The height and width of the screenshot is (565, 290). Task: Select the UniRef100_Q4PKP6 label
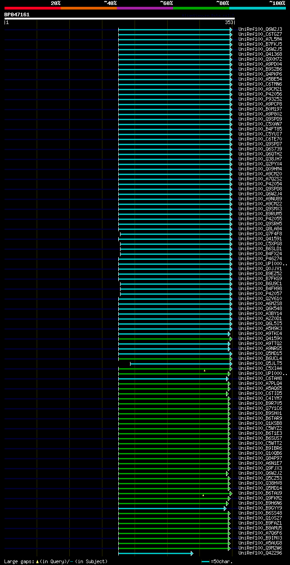point(260,74)
